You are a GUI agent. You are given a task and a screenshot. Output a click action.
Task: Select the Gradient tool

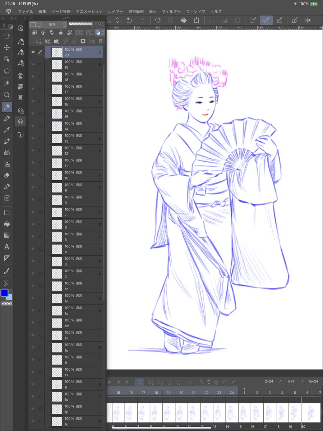[x=6, y=235]
